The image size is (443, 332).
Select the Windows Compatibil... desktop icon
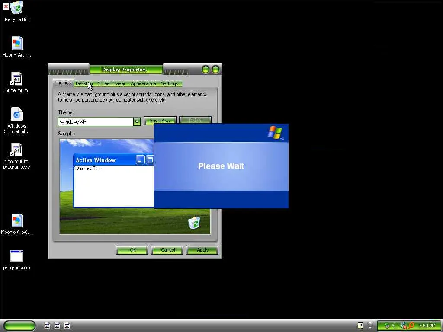pos(17,121)
